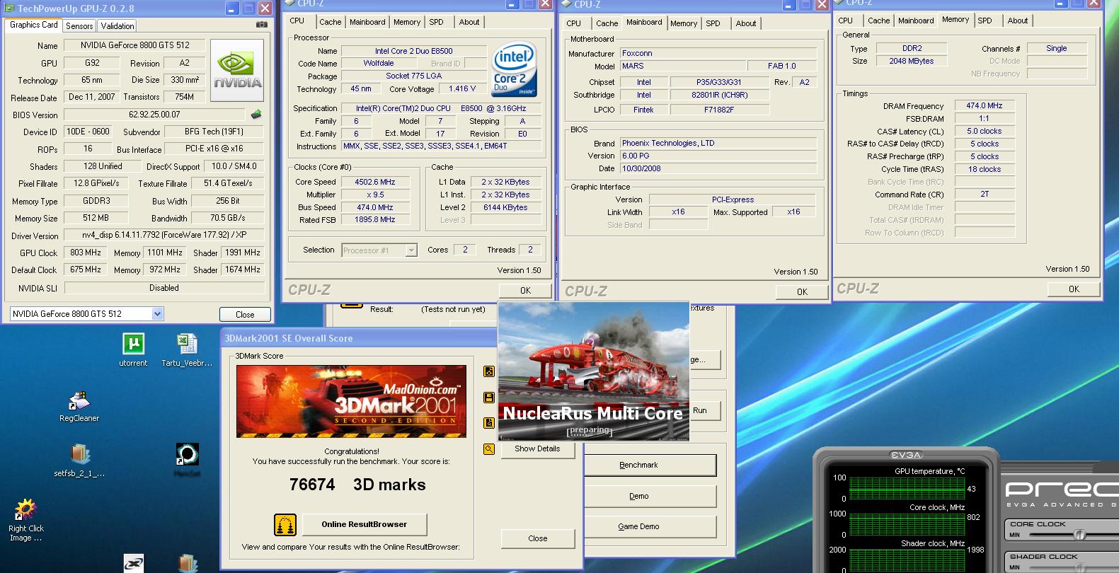This screenshot has width=1119, height=573.
Task: Click the Game Demo button in 3DMark
Action: click(638, 526)
